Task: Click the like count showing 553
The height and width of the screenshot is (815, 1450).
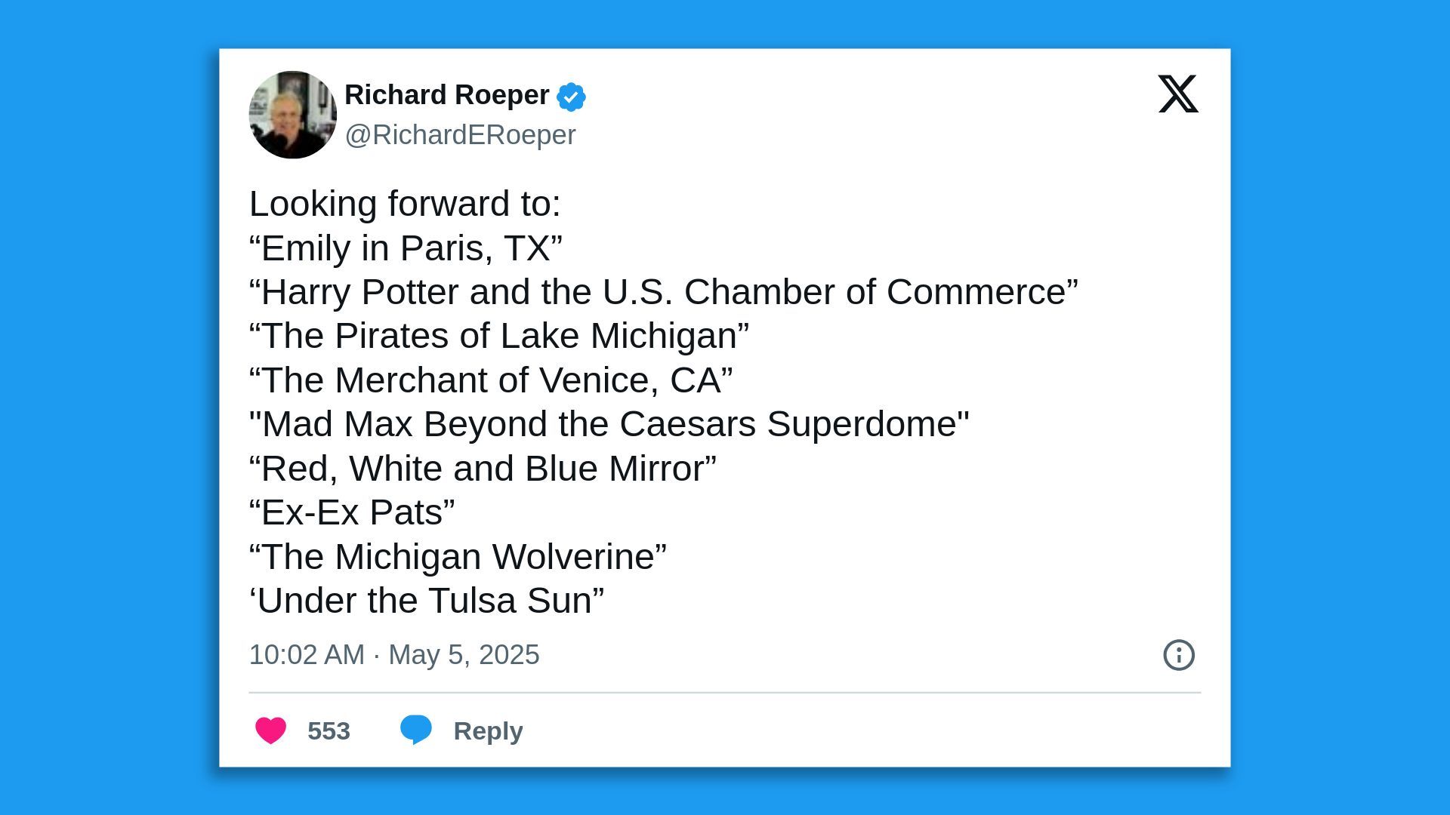Action: pos(328,730)
